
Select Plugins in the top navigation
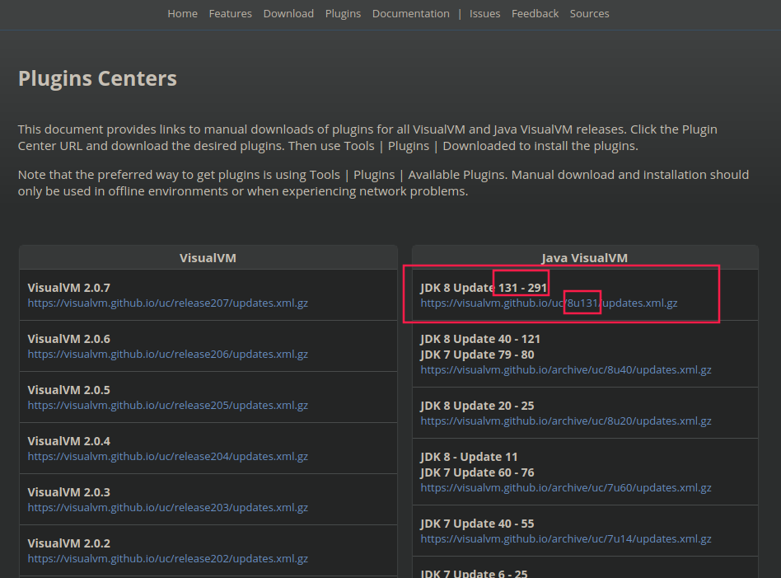[343, 13]
